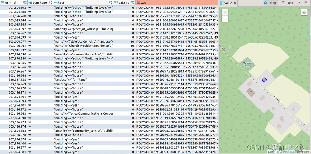Screen dimensions: 311x154
Task: Click the Mata'aho Cemetery map label
Action: click(247, 64)
